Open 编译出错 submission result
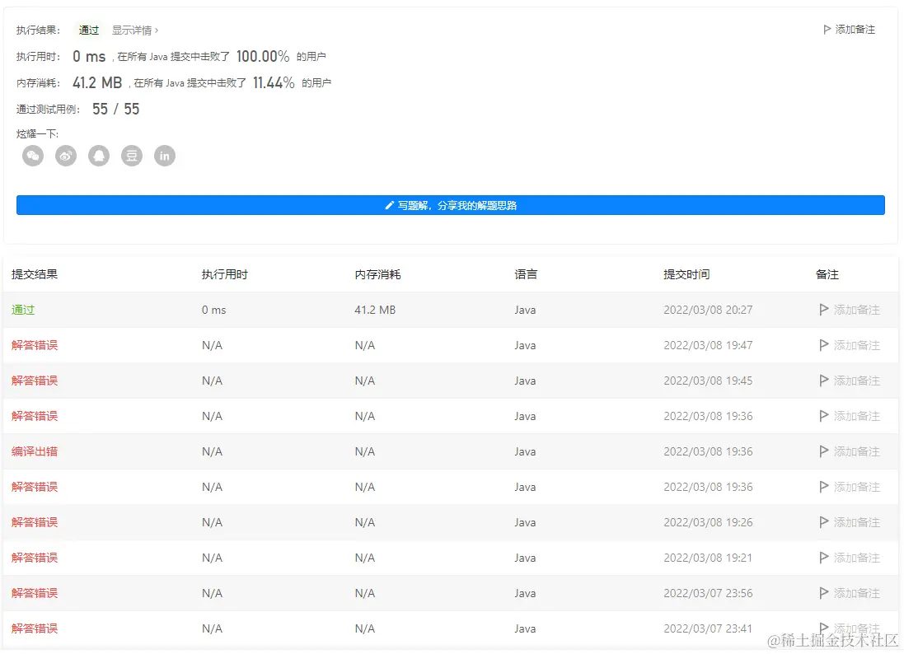Screen dimensions: 904x654 (x=35, y=451)
